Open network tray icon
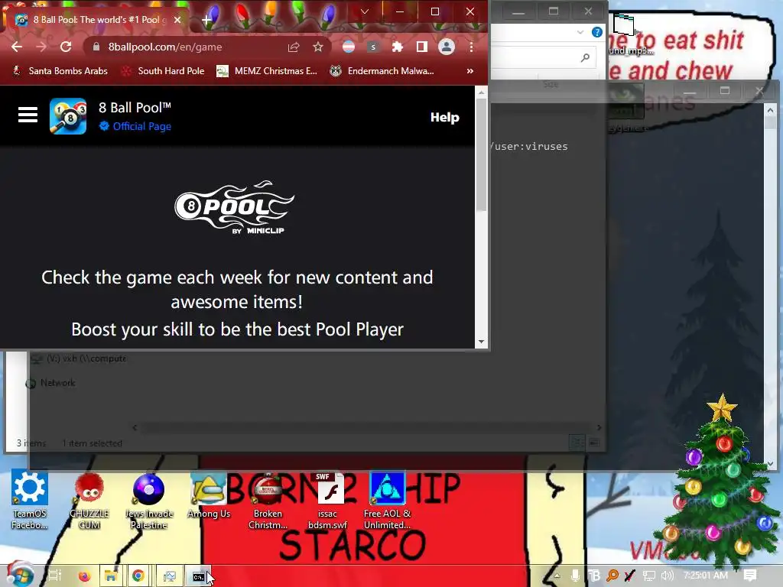 [648, 576]
